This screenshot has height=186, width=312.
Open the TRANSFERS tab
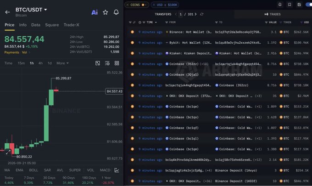[163, 14]
